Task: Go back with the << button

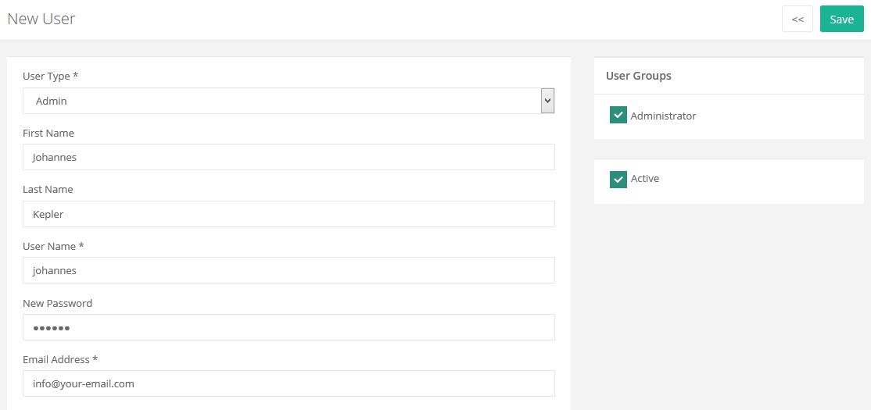Action: tap(798, 20)
